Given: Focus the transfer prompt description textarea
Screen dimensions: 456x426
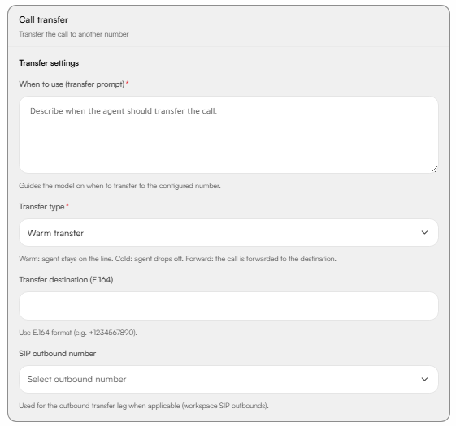Looking at the screenshot, I should [x=228, y=135].
